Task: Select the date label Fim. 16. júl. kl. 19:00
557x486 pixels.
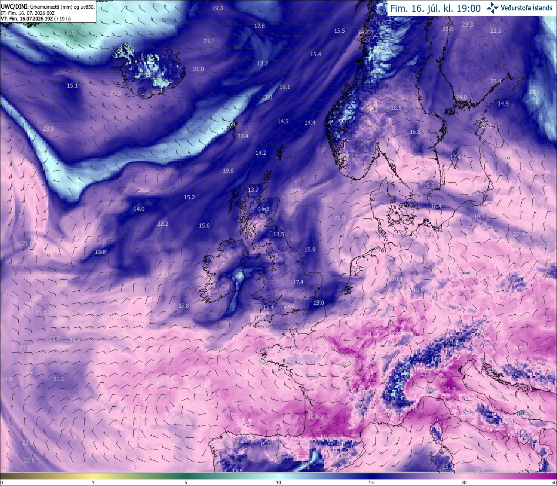Action: (435, 8)
